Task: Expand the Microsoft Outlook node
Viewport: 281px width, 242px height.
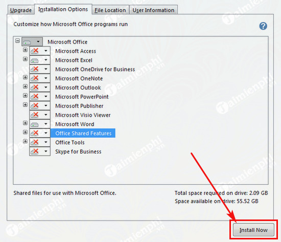Action: 25,86
